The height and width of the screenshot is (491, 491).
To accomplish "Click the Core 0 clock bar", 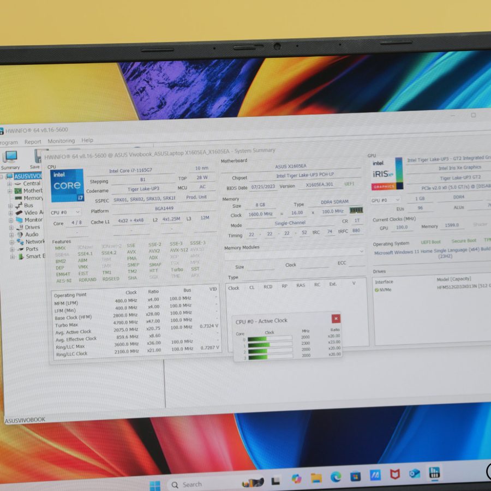I will (x=270, y=338).
